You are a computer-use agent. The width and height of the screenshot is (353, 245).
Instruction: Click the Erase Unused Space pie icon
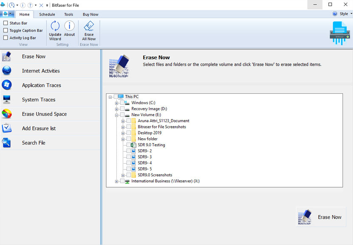[6, 114]
